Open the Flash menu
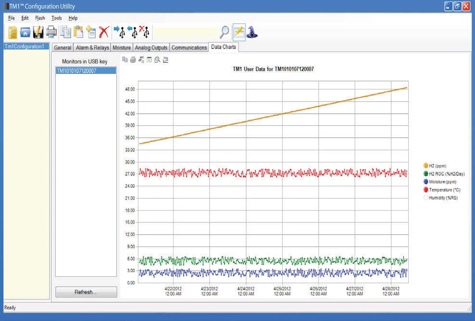475x321 pixels. 40,18
